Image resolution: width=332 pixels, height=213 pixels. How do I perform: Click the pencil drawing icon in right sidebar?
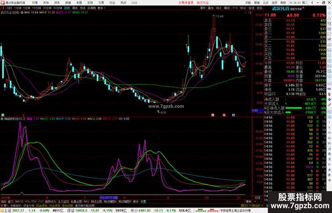pyautogui.click(x=329, y=105)
